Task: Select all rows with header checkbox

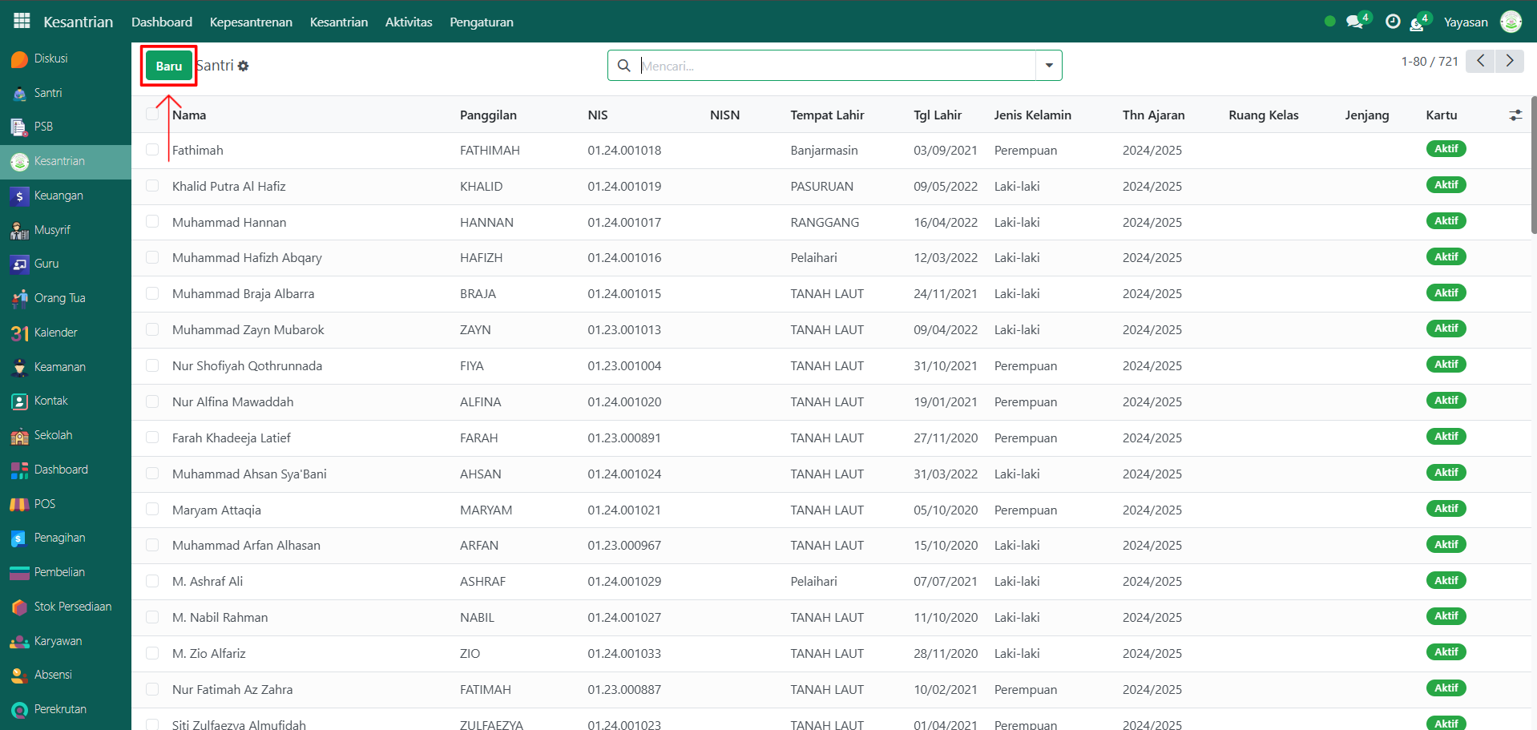Action: click(152, 115)
